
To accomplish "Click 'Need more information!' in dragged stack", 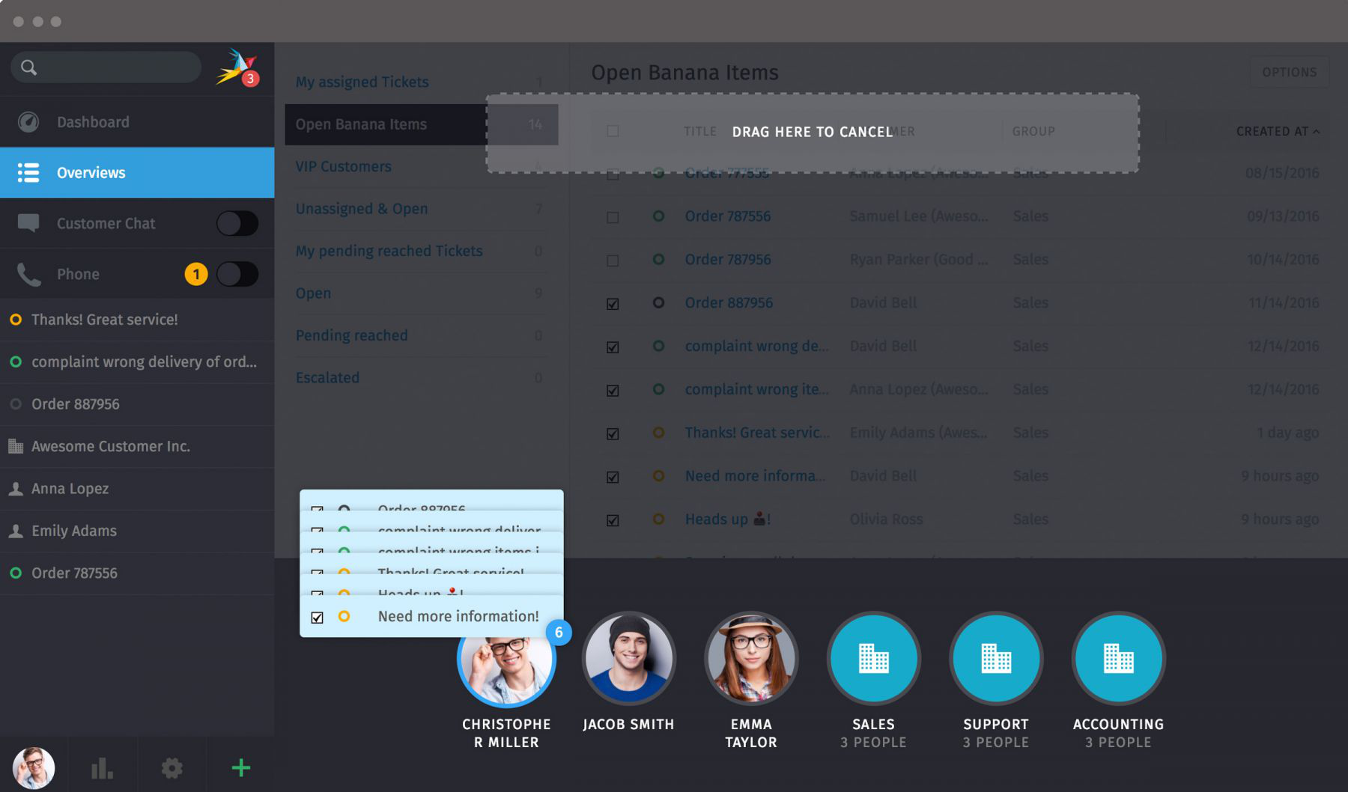I will (458, 617).
